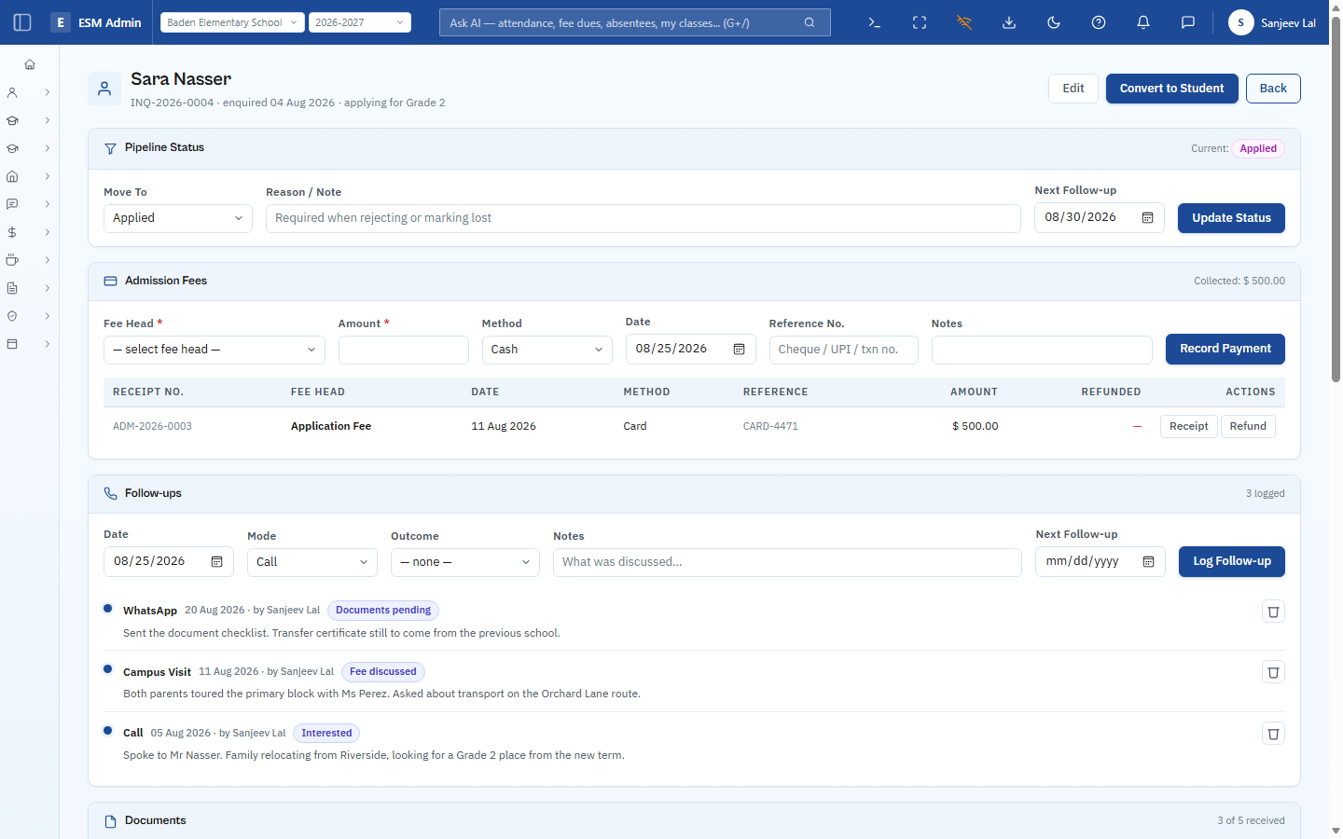The image size is (1343, 839).
Task: Click Update Status button
Action: point(1231,218)
